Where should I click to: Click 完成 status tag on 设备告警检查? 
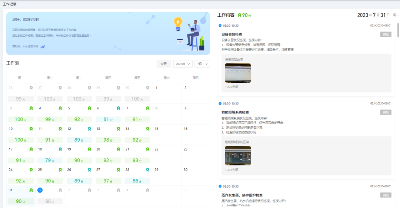coord(386,34)
